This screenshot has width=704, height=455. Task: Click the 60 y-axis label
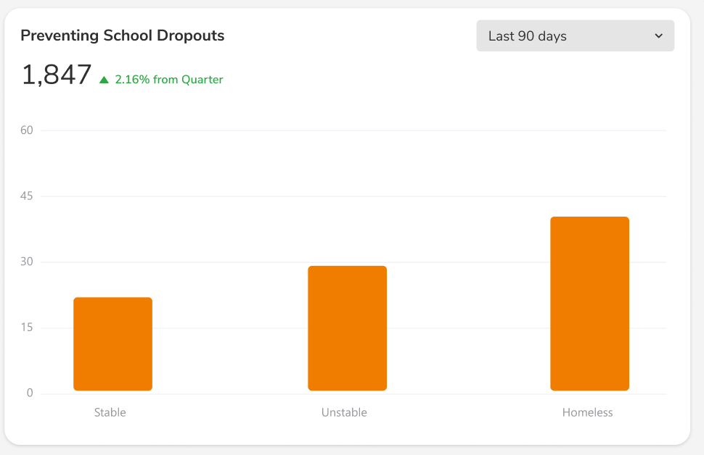pyautogui.click(x=27, y=130)
